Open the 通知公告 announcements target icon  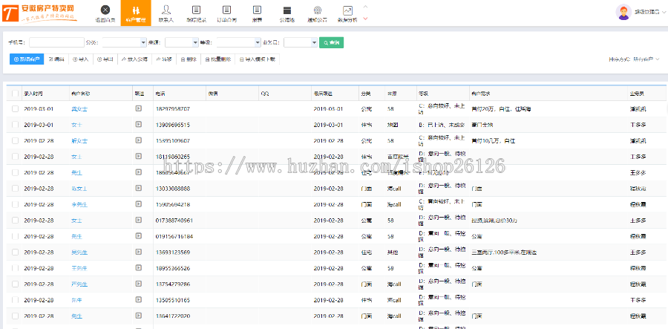pos(318,10)
